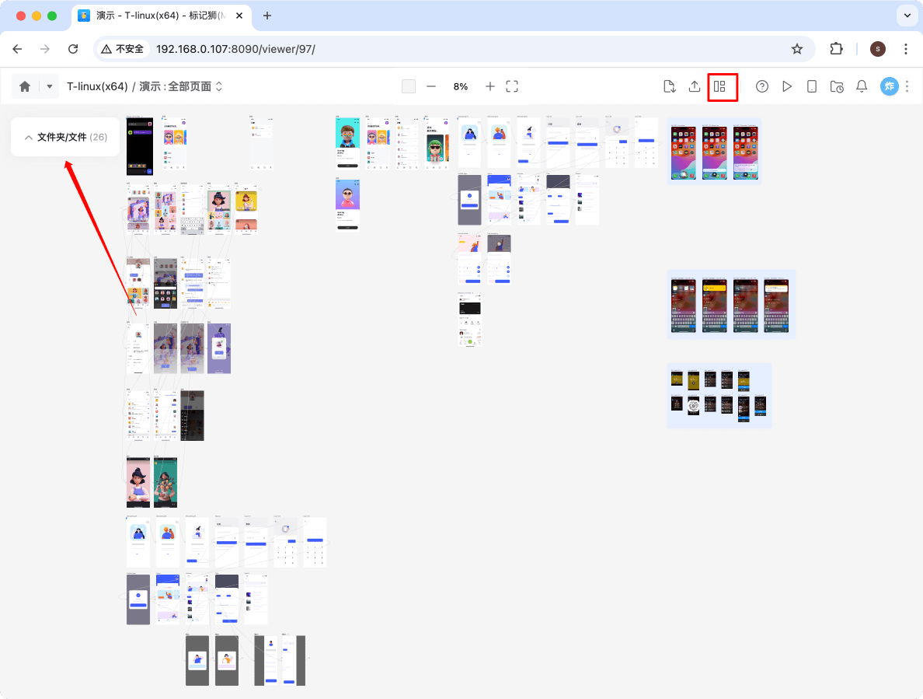Open the help question mark icon
The width and height of the screenshot is (923, 699).
click(762, 86)
